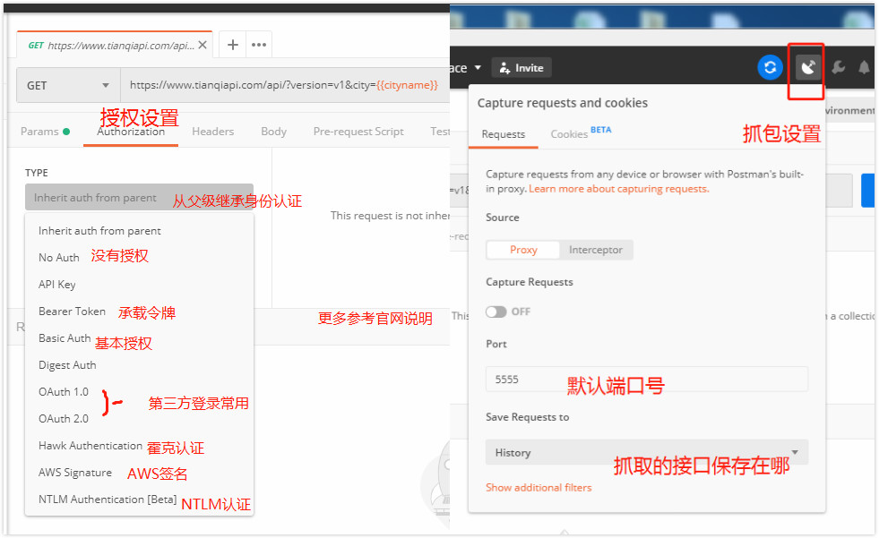Select the OAuth 1.0 option
879x538 pixels.
tap(64, 392)
